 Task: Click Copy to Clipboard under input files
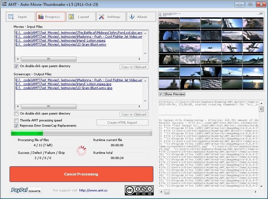pos(134,67)
